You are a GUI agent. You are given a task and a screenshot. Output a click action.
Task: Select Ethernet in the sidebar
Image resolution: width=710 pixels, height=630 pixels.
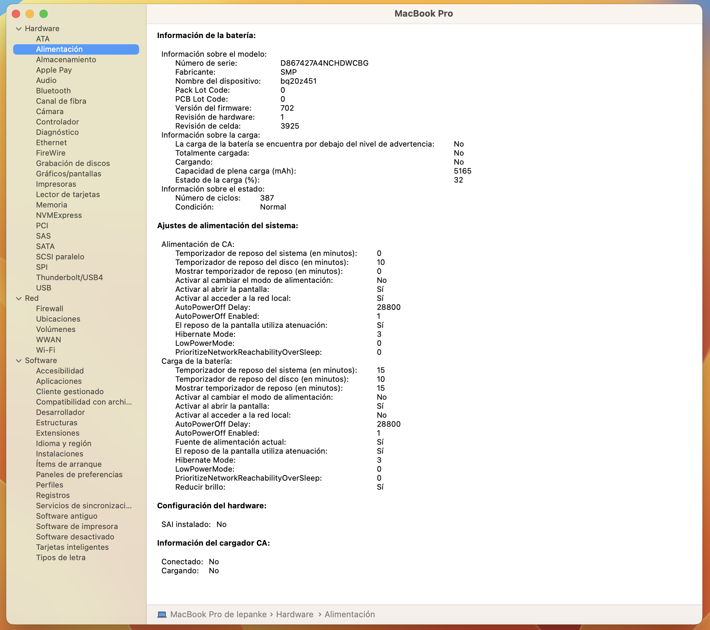(x=52, y=143)
